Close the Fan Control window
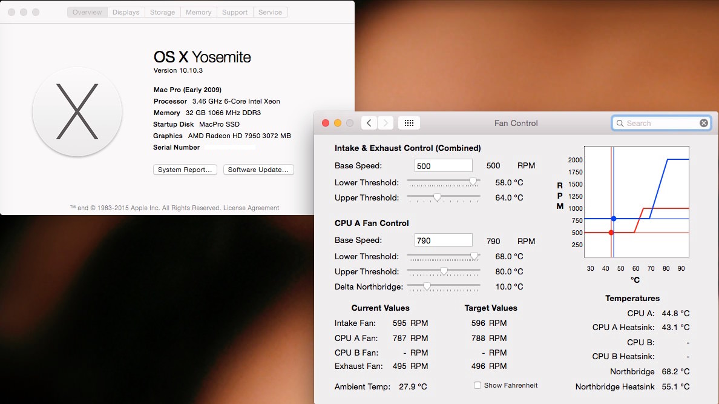The image size is (719, 404). pyautogui.click(x=326, y=123)
